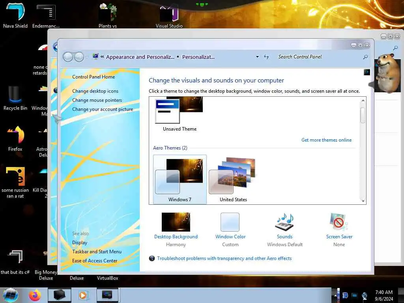404x303 pixels.
Task: Open Change mouse pointers link
Action: pos(97,100)
